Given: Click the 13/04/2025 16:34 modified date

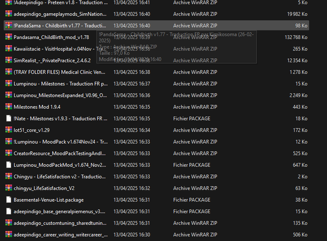Looking at the screenshot, I should (x=132, y=130).
